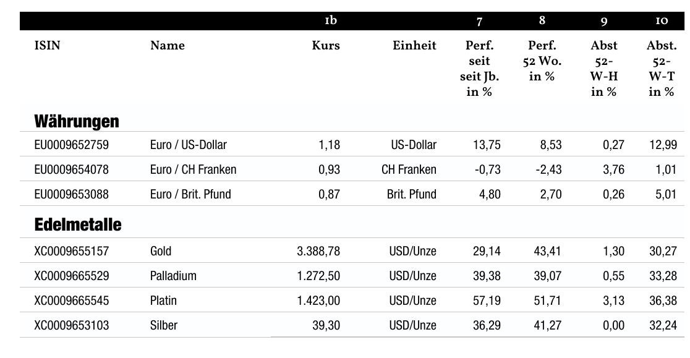Open the Silber entry
This screenshot has height=358, width=690.
point(164,325)
